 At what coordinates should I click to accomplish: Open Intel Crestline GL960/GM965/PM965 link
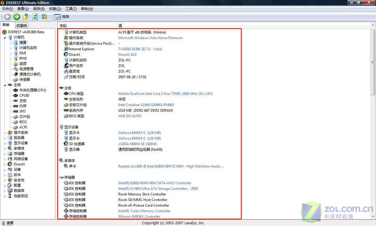pyautogui.click(x=146, y=105)
